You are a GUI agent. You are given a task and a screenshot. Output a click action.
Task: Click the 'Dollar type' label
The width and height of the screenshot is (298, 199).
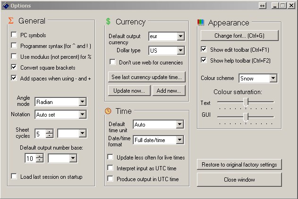click(x=128, y=50)
